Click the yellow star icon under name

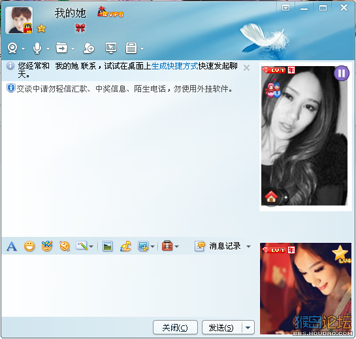tap(42, 28)
